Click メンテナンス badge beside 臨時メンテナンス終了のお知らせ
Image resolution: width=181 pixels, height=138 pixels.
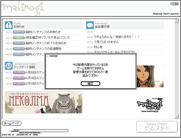pyautogui.click(x=19, y=43)
